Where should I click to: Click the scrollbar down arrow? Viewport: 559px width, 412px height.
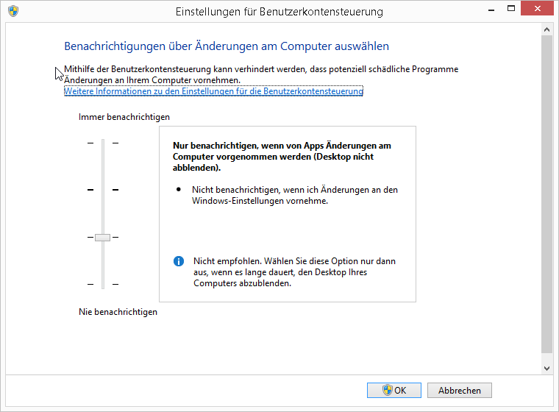(546, 367)
